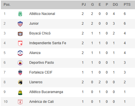Click the Alianza team crest
The image size is (135, 106).
click(x=20, y=53)
